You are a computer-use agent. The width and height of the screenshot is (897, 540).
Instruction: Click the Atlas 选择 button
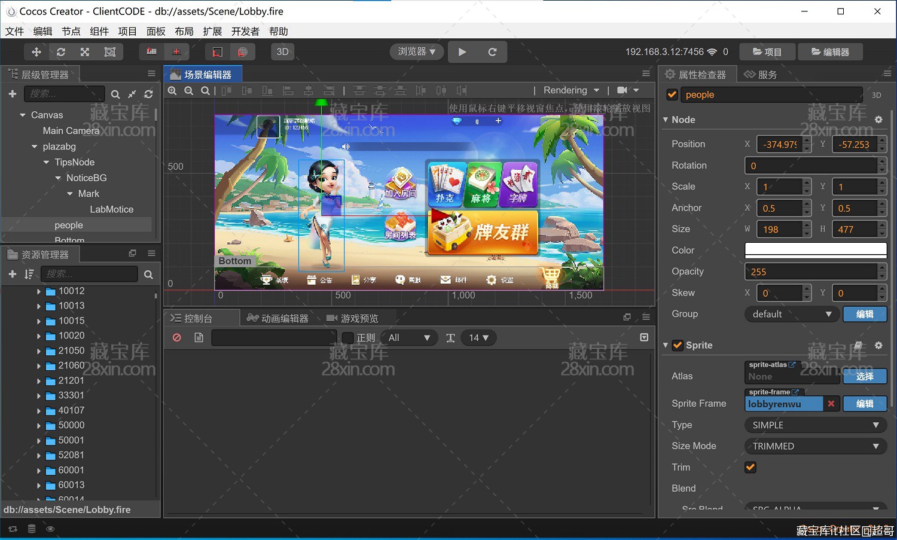click(x=865, y=376)
